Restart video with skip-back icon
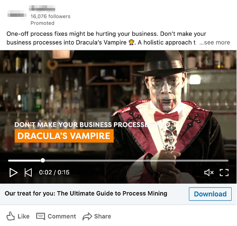Viewport: 237px width, 226px height. (28, 173)
